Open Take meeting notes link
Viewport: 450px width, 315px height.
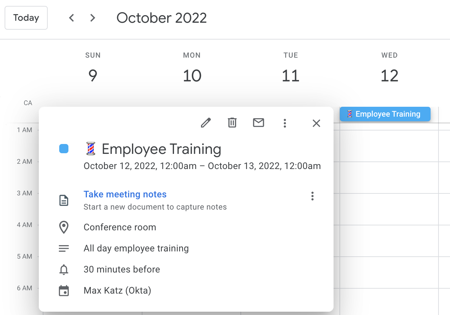125,194
